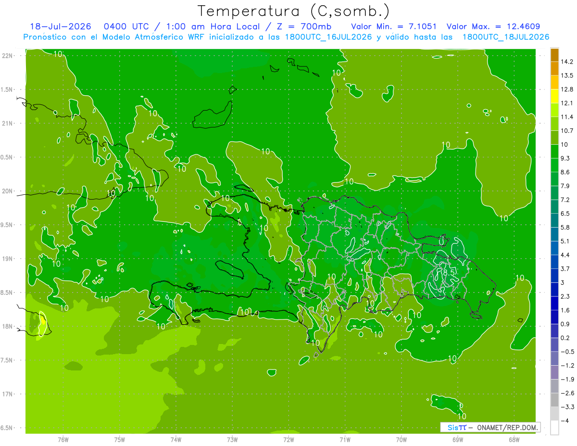Click the 14.2 label on the colorbar
Viewport: 577px width, 446px height.
[x=566, y=62]
